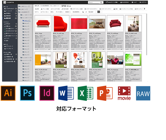
Task: Click the Photoshop Ps format icon
Action: tap(27, 93)
